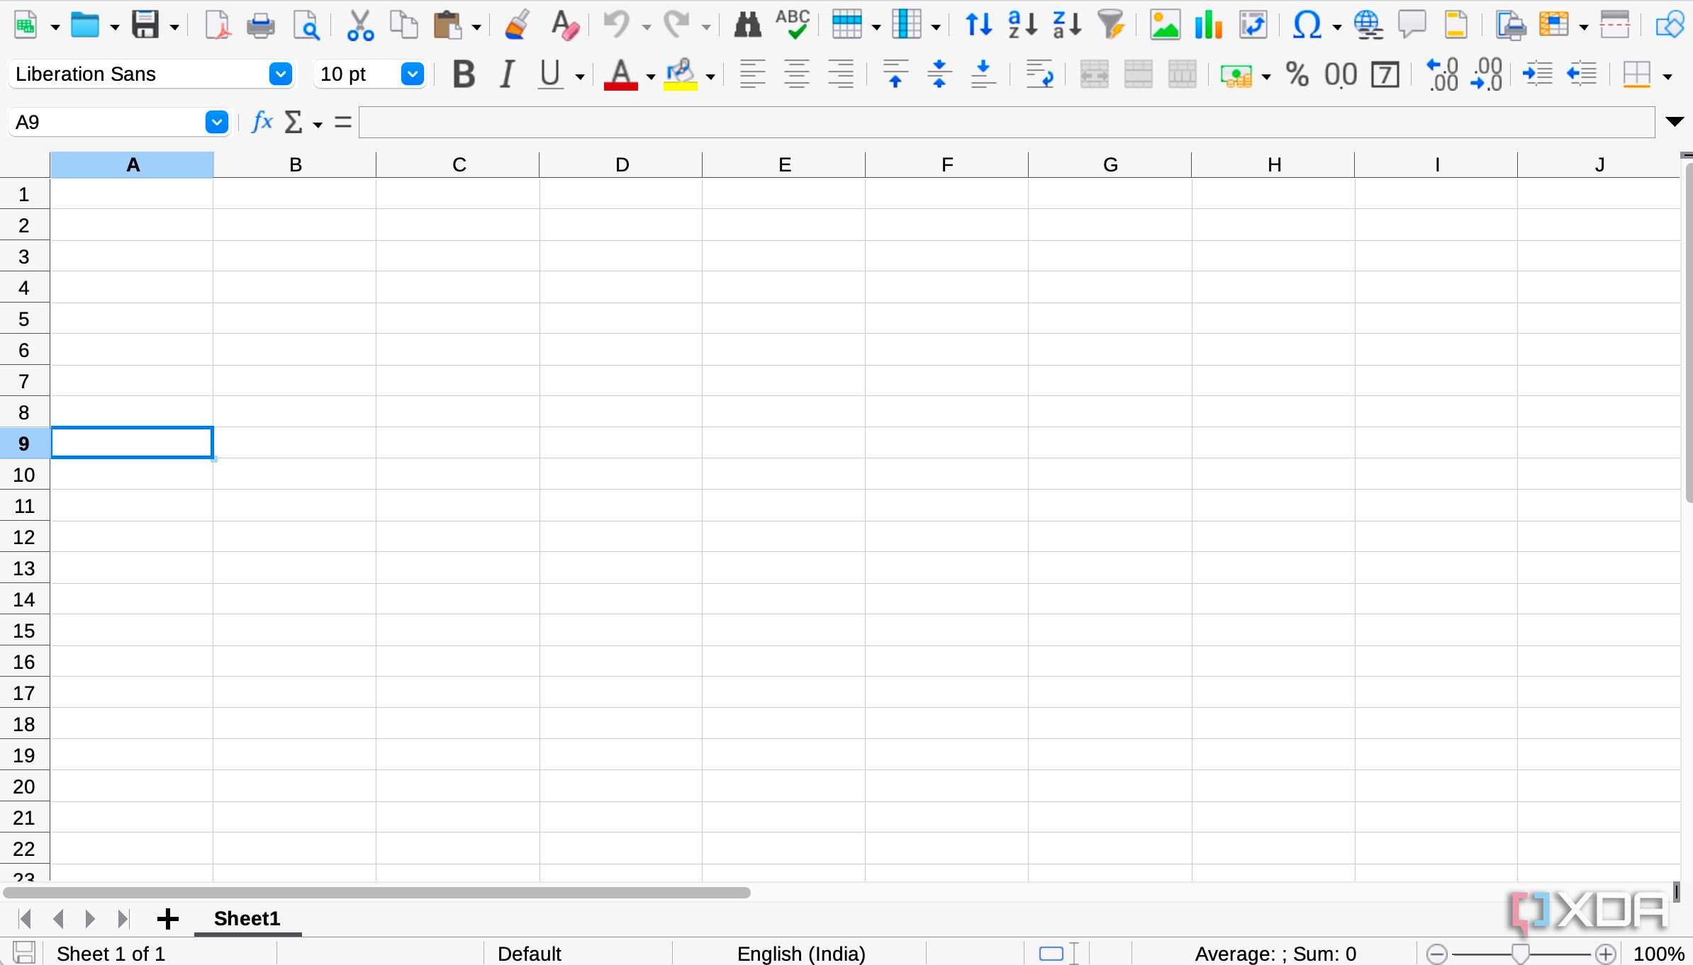
Task: Click the equals Formula button
Action: point(343,122)
